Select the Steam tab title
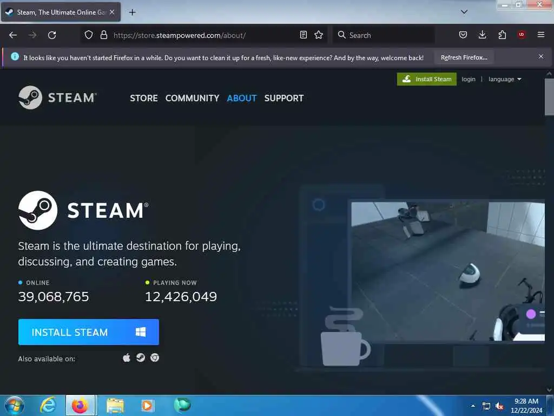This screenshot has height=416, width=554. [x=62, y=12]
